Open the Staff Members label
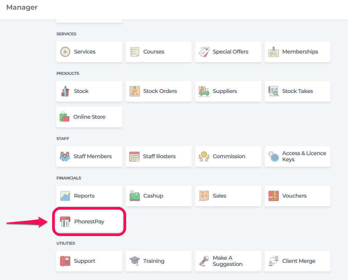The width and height of the screenshot is (348, 280). (93, 156)
